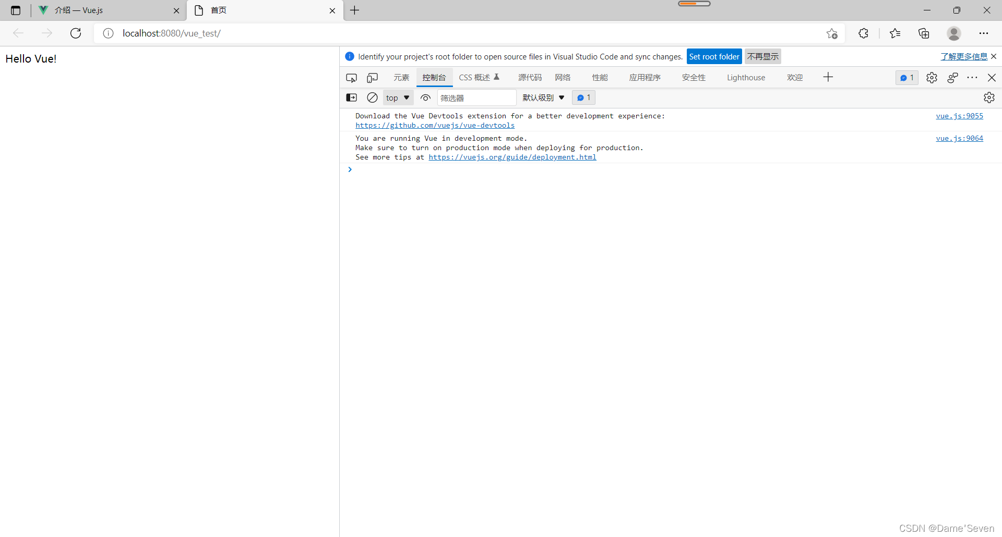Go forward to next page
This screenshot has width=1002, height=537.
click(47, 33)
